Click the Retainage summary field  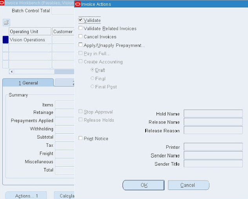[65, 113]
